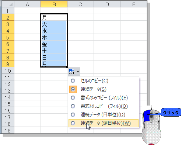Select the セルのコピー(C) radio option
This screenshot has height=145, width=182.
(73, 81)
